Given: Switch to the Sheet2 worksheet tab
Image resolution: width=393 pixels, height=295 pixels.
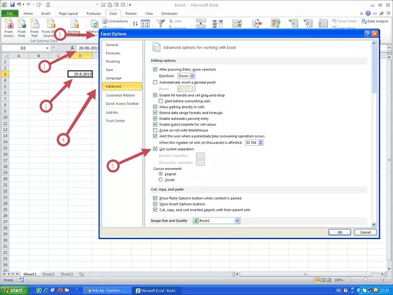Looking at the screenshot, I should tap(48, 274).
